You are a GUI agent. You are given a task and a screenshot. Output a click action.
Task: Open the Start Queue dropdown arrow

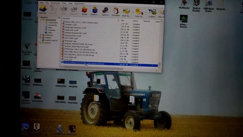[133, 13]
